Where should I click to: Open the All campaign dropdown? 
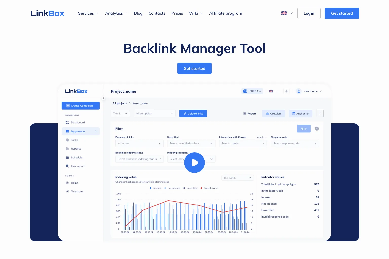(154, 114)
